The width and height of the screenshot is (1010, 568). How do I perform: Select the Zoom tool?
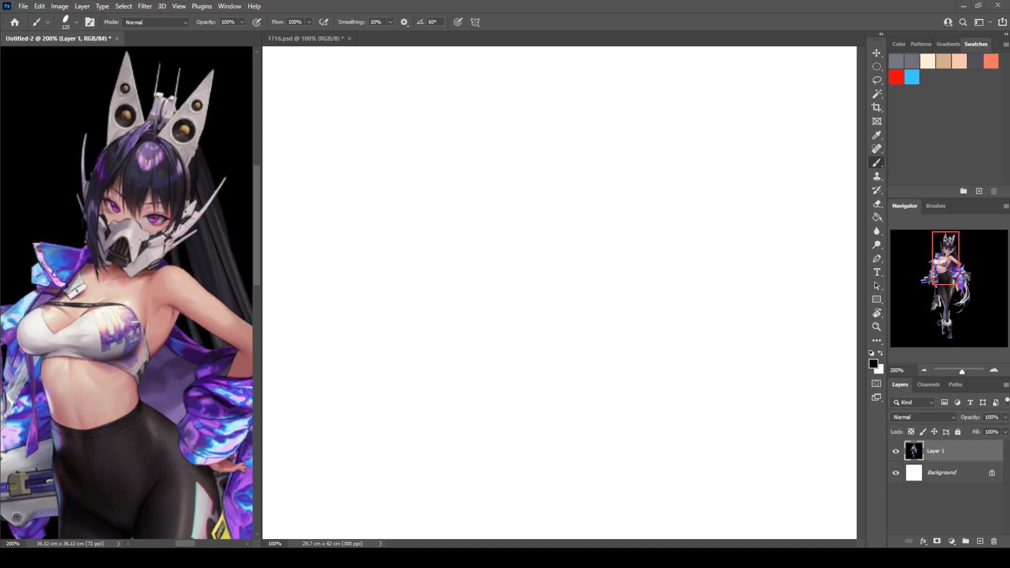click(x=876, y=327)
